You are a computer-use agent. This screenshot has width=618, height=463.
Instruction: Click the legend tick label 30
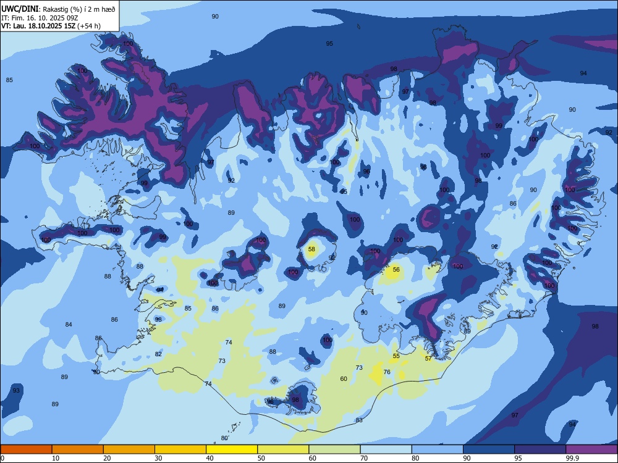(158, 458)
